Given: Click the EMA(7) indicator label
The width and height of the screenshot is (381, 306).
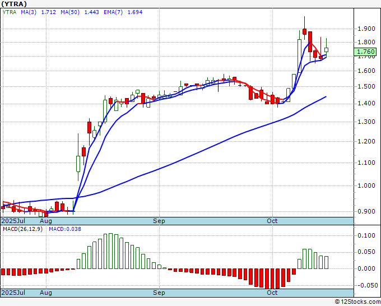Looking at the screenshot, I should click(113, 12).
